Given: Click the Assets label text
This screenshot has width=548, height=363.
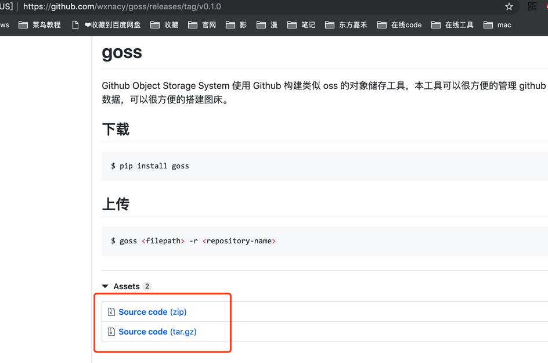Looking at the screenshot, I should (x=127, y=286).
